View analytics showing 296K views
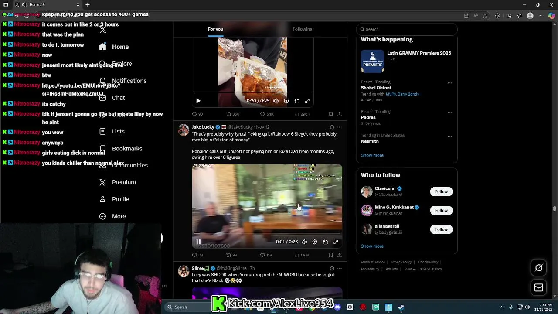 pyautogui.click(x=302, y=114)
